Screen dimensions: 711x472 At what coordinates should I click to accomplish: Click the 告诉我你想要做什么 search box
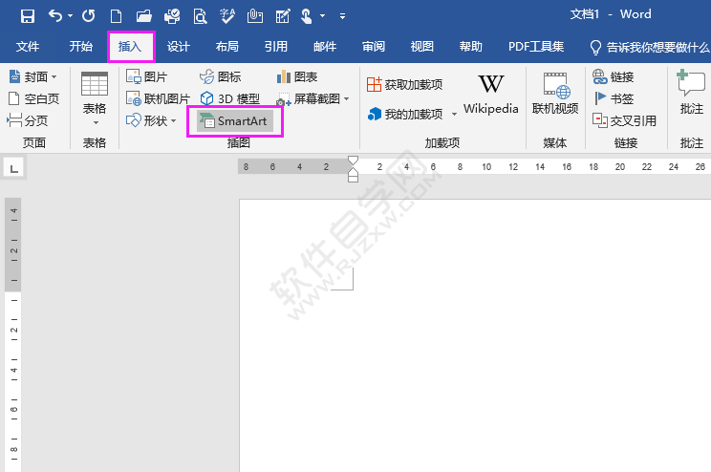[649, 47]
